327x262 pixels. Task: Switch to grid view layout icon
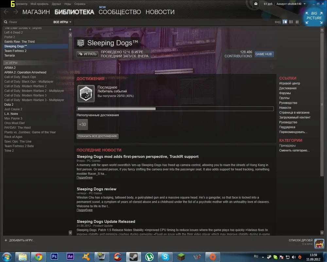pos(297,22)
